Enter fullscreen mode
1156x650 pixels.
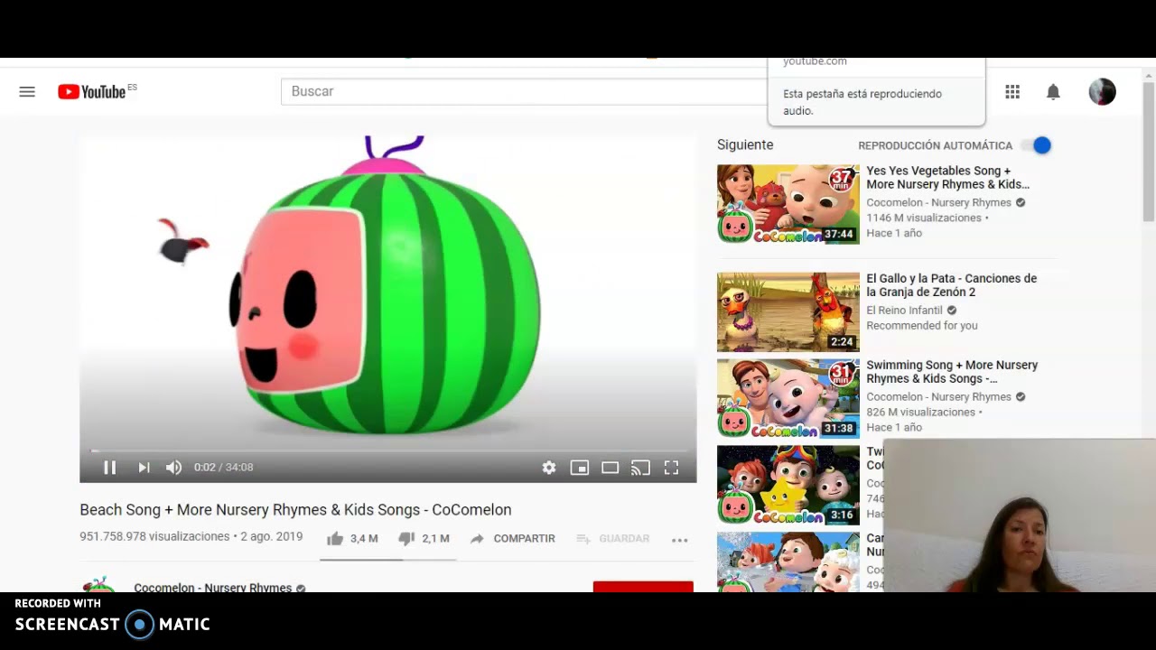tap(671, 467)
